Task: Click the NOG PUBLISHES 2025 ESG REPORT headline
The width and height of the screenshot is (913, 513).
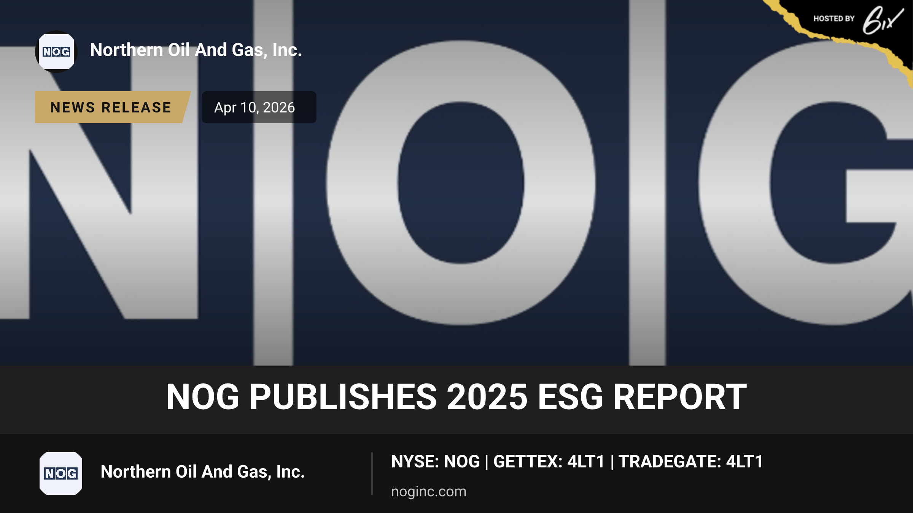Action: click(x=456, y=397)
